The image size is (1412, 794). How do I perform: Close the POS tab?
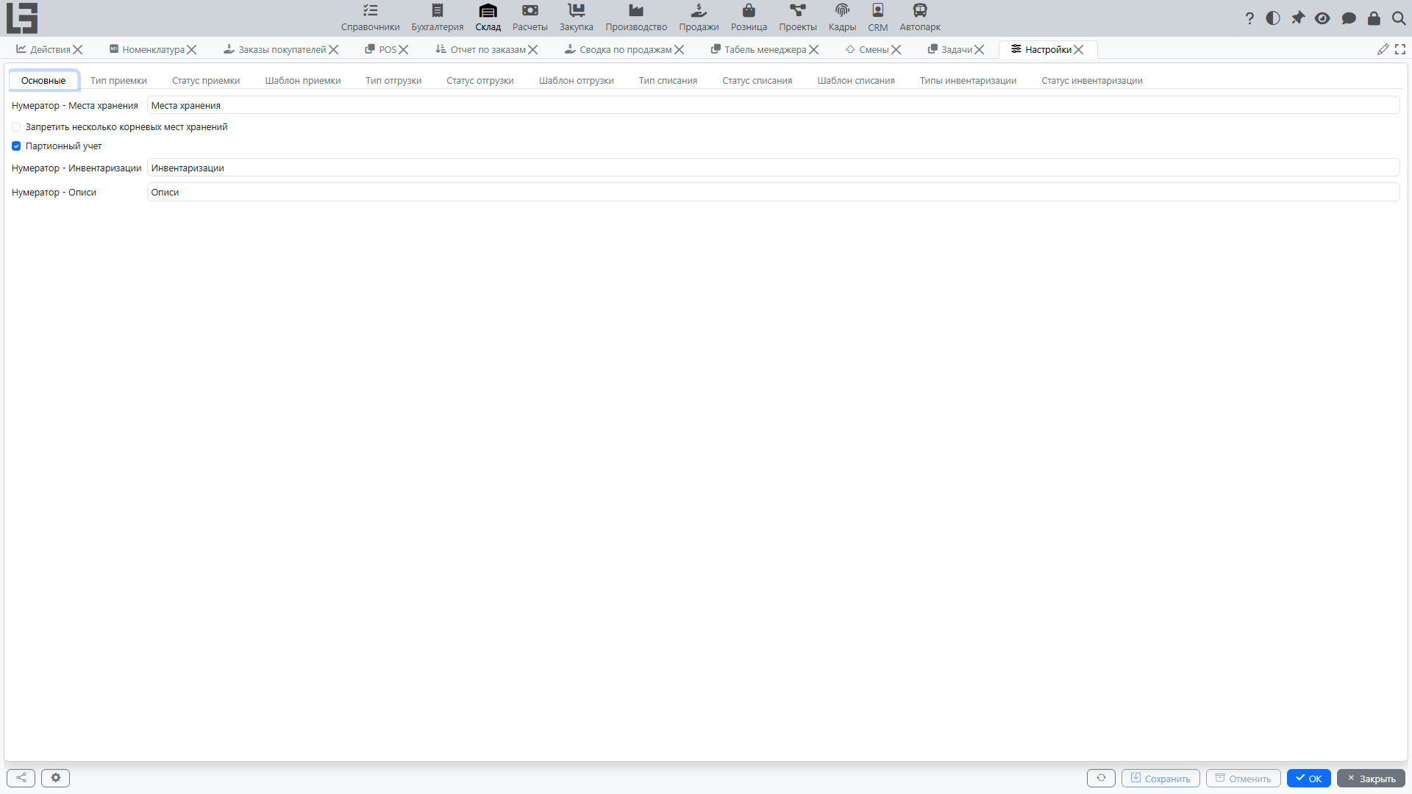404,49
